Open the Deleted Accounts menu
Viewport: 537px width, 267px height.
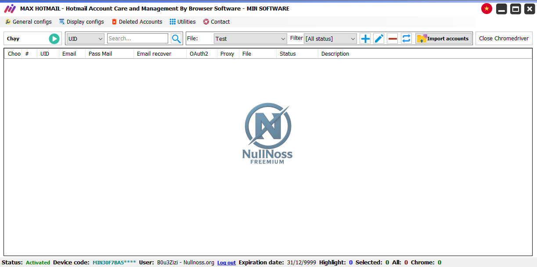(137, 21)
